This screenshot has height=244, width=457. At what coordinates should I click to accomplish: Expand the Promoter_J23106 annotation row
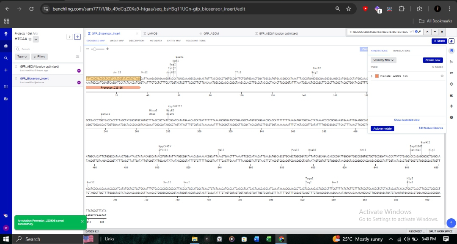pos(372,76)
